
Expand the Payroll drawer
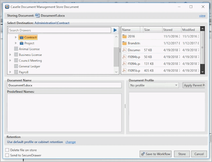pos(10,72)
